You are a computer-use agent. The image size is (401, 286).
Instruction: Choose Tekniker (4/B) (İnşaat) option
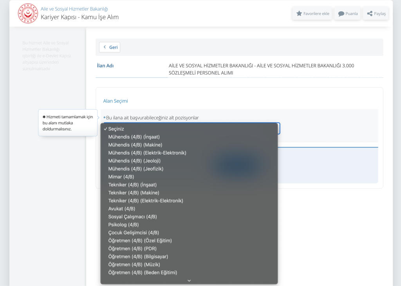click(132, 185)
